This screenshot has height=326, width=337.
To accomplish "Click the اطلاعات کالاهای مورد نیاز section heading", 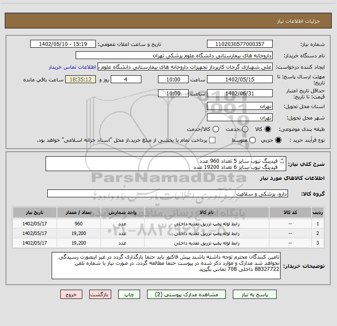I will point(292,178).
